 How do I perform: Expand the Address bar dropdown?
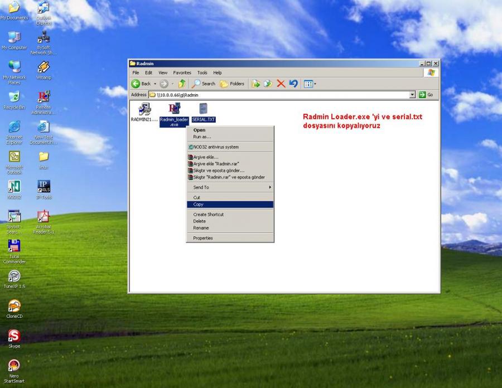[x=412, y=95]
